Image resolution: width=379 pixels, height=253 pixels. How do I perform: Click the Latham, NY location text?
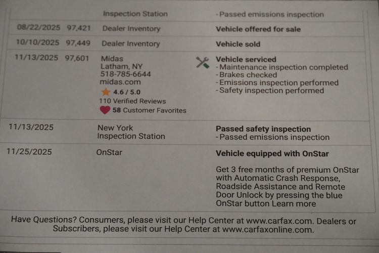[x=122, y=67]
